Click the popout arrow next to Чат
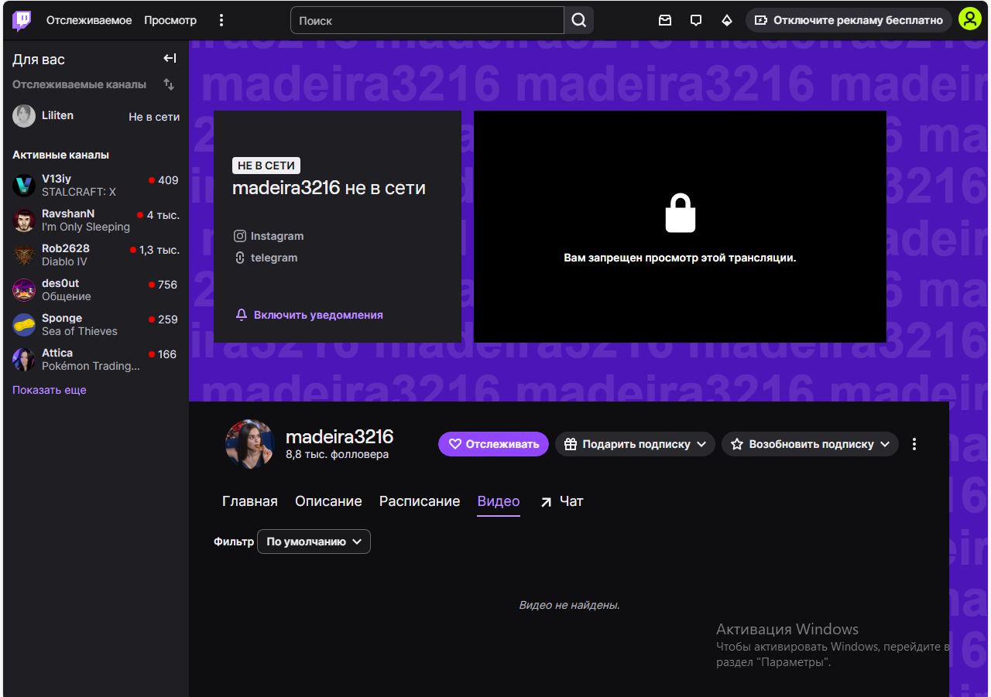 click(x=546, y=502)
